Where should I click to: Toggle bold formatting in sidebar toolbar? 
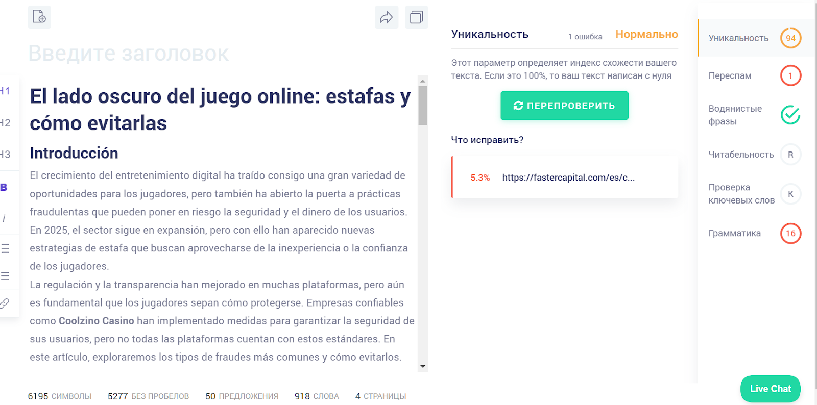4,187
